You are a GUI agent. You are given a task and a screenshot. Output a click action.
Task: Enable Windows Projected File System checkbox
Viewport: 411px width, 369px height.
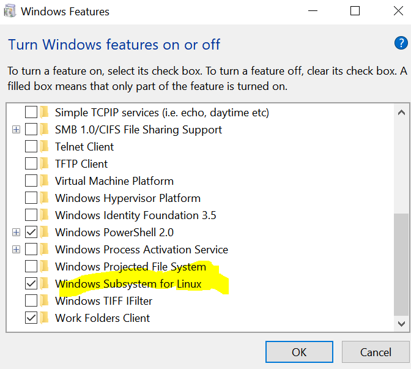(31, 266)
